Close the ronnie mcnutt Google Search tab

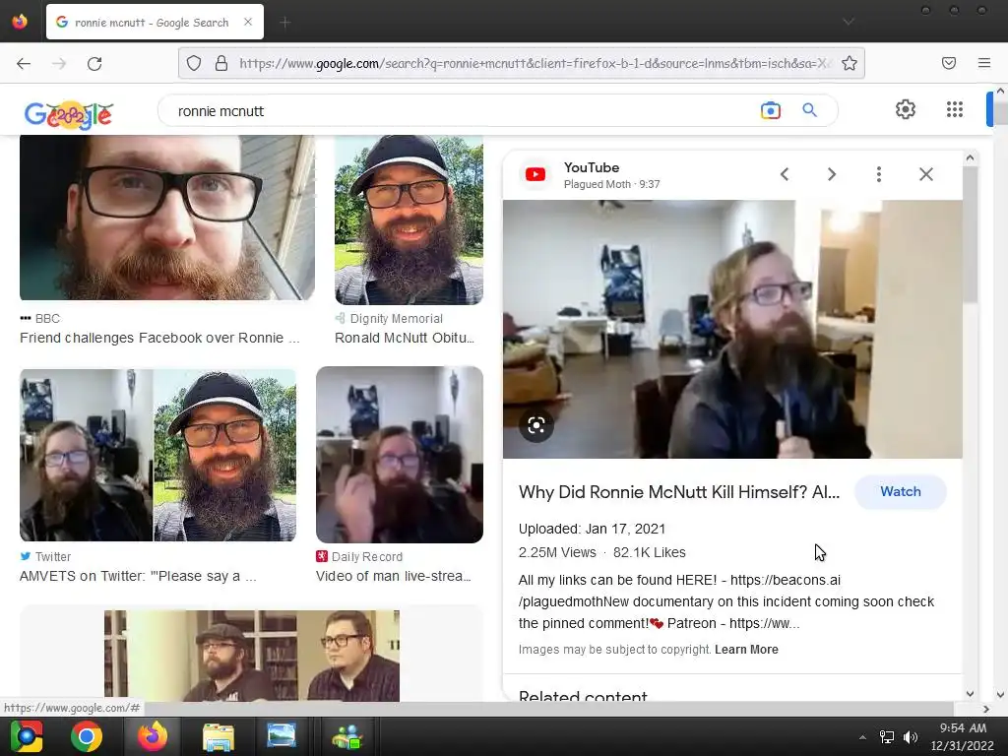(x=248, y=22)
